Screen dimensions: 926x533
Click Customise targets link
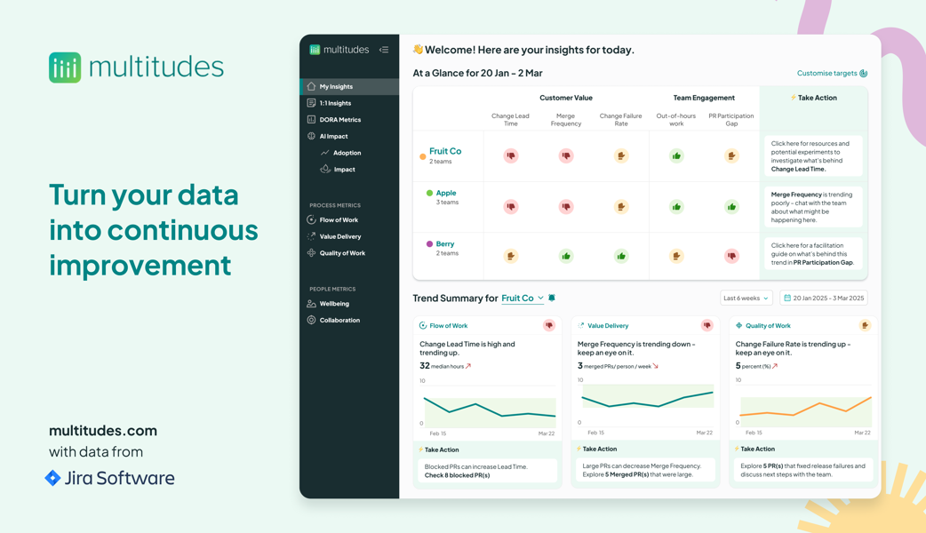[832, 73]
